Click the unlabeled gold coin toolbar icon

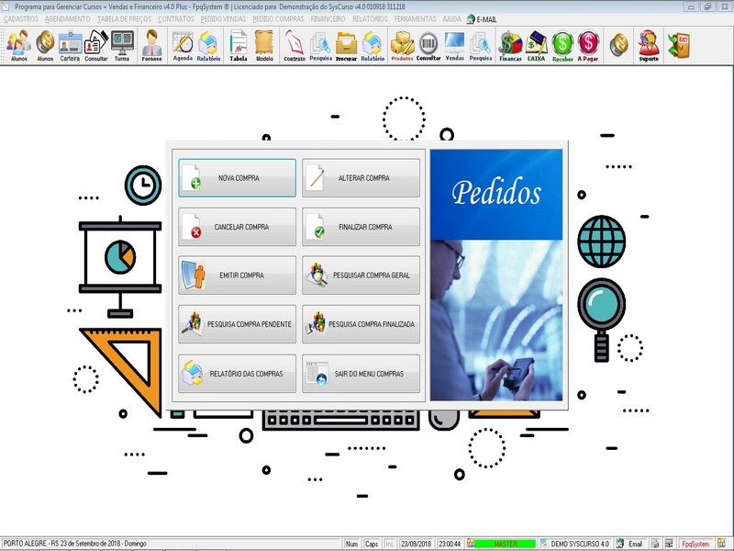pos(618,44)
